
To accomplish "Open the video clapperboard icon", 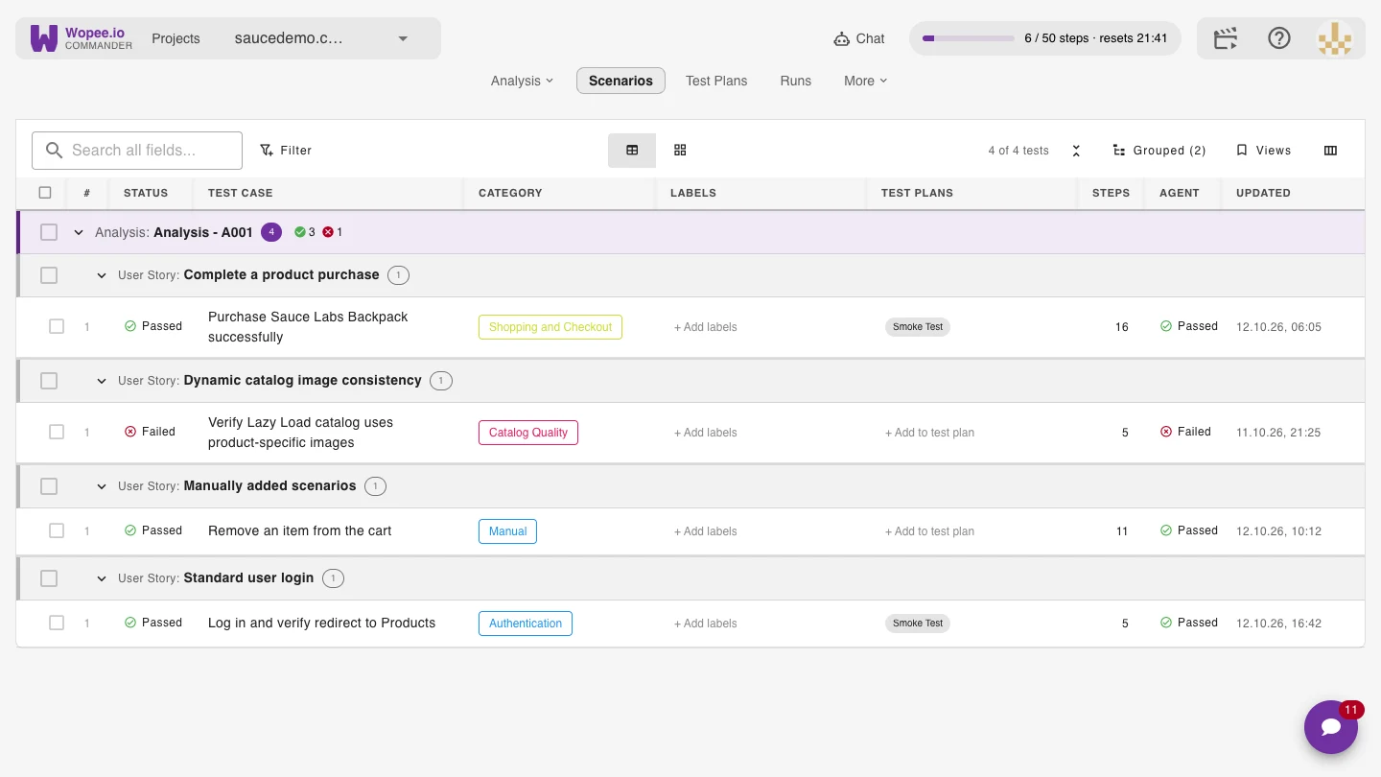I will (1226, 38).
